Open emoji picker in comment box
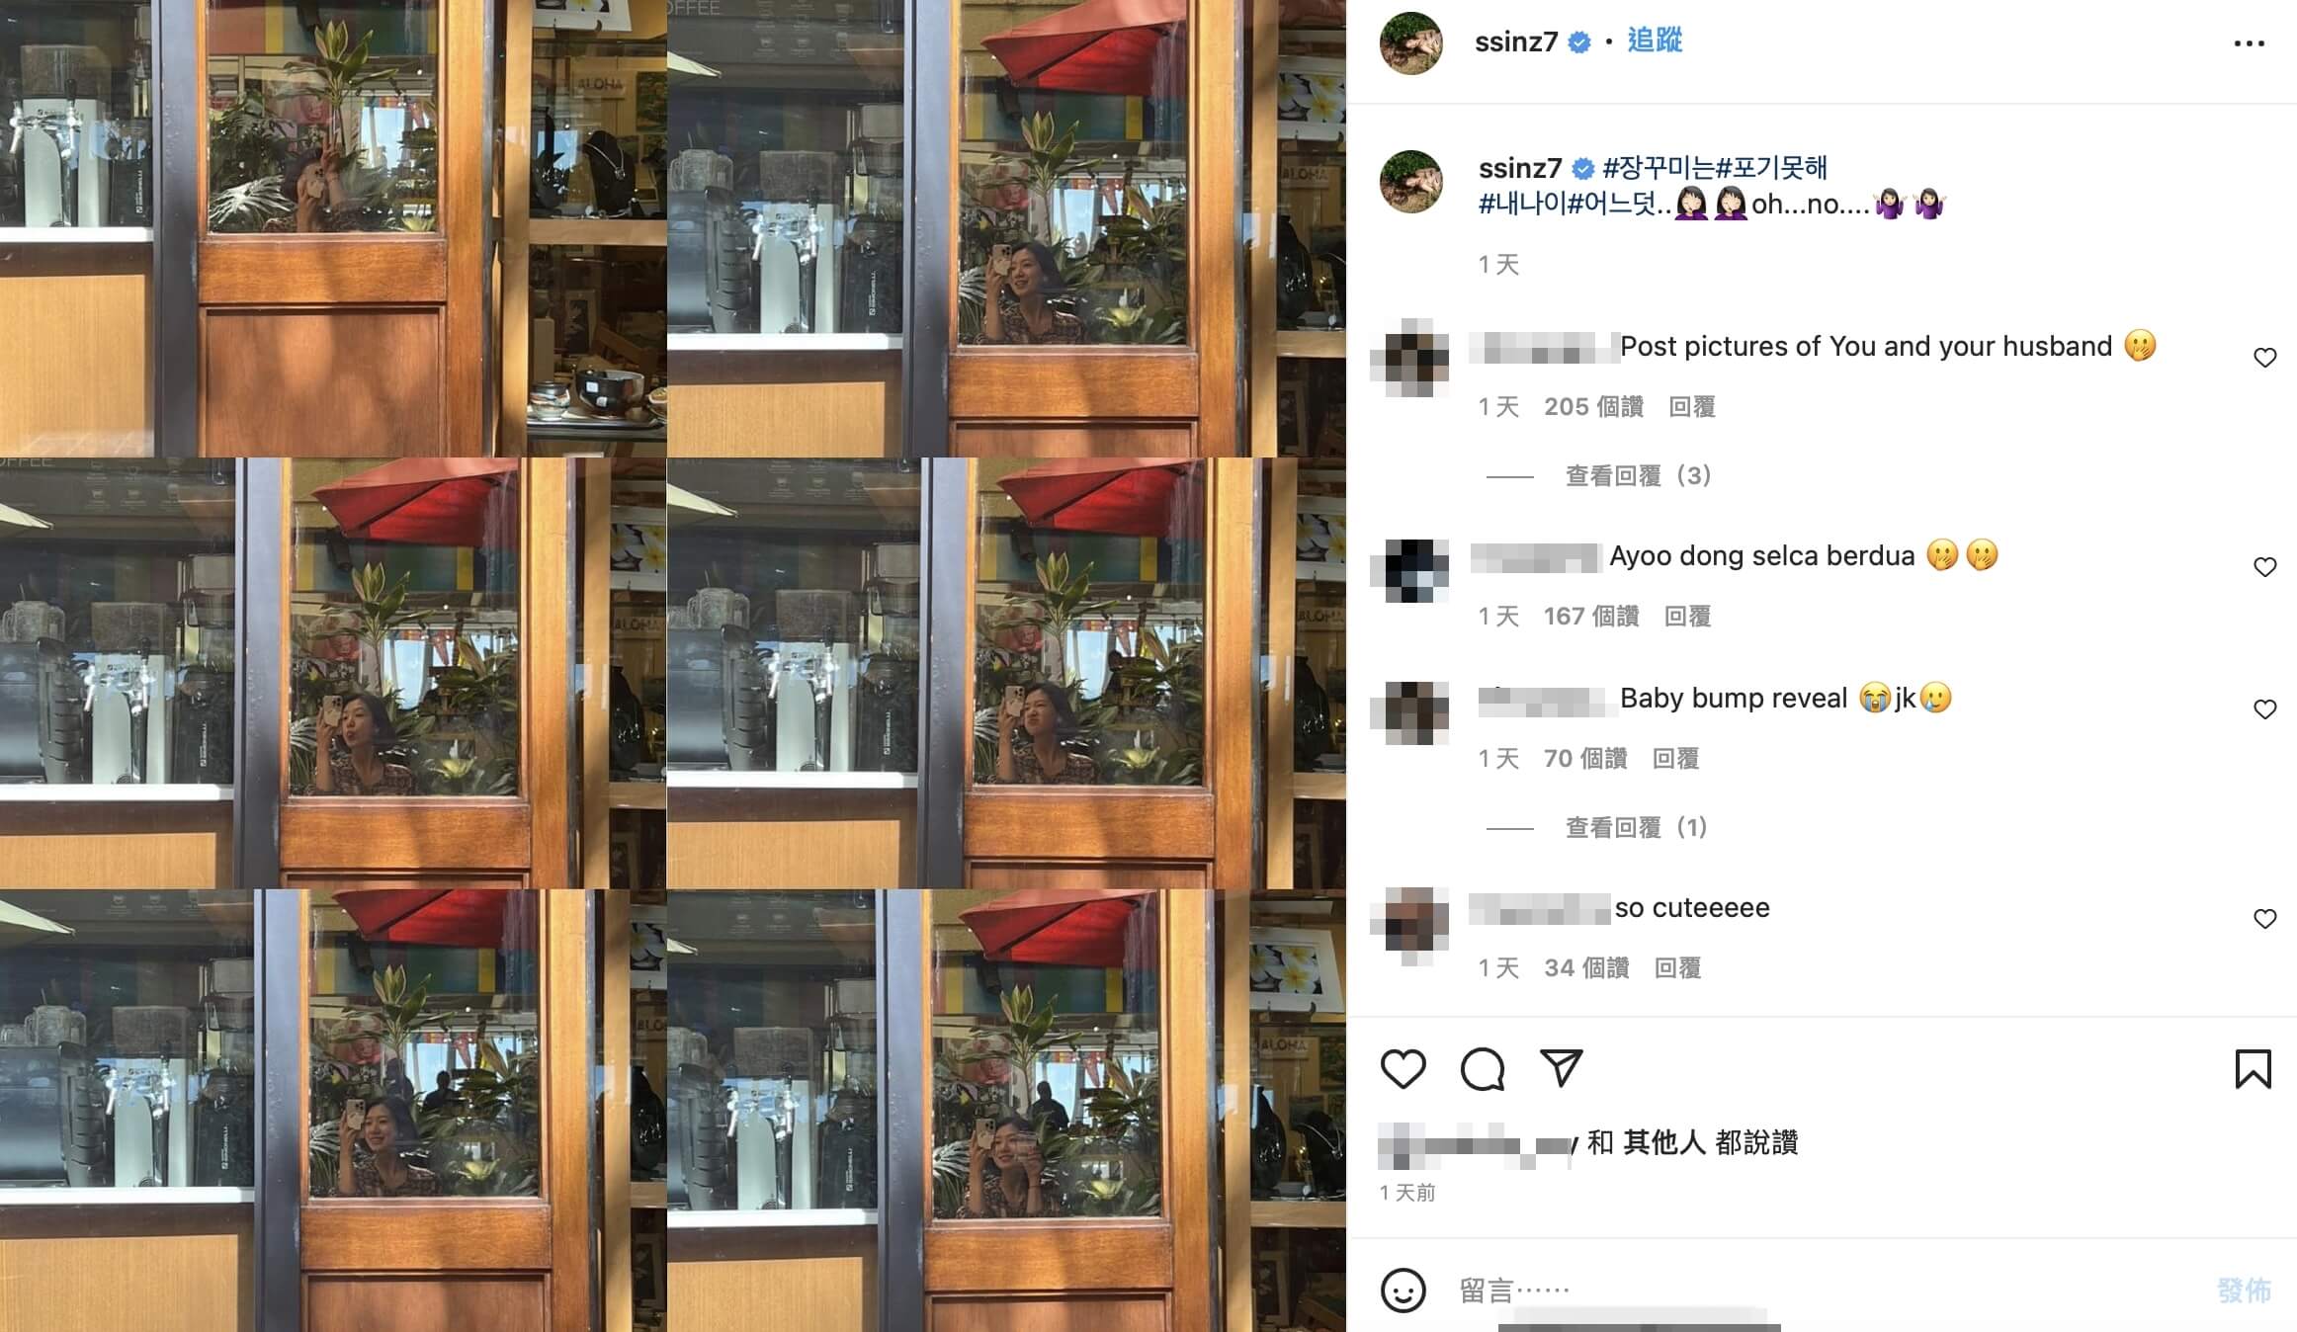Screen dimensions: 2297x1332 click(x=1403, y=1290)
